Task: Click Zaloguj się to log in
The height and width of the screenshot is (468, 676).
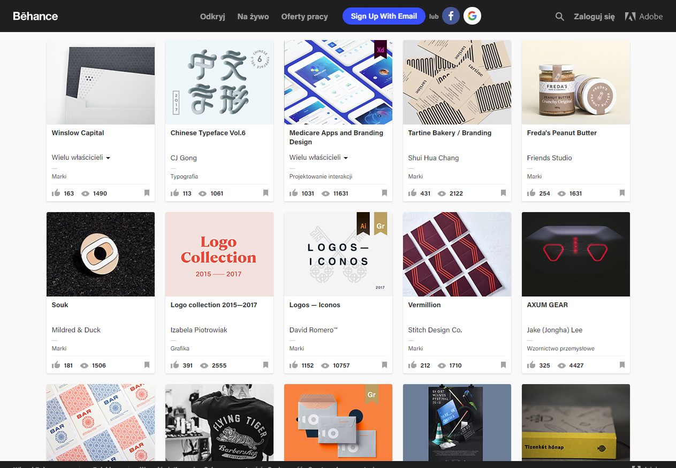Action: click(594, 17)
